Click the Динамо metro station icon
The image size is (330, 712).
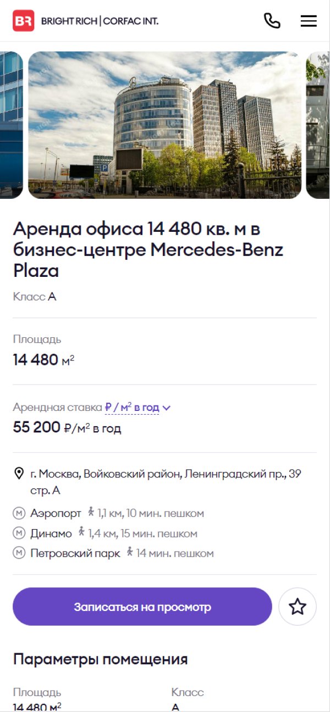pos(19,533)
